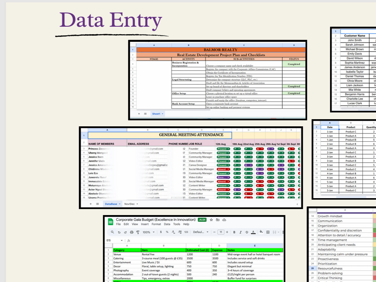376x282 pixels.
Task: Click the search magnifier in Gala Budget toolbar
Action: click(112, 232)
